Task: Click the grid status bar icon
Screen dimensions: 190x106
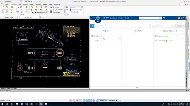Action: click(77, 100)
